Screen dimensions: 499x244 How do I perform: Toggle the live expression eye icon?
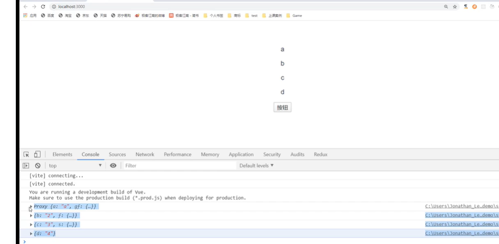coord(114,165)
